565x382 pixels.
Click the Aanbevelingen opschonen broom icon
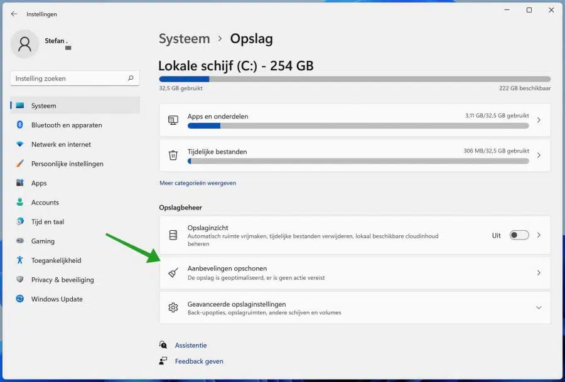click(173, 273)
